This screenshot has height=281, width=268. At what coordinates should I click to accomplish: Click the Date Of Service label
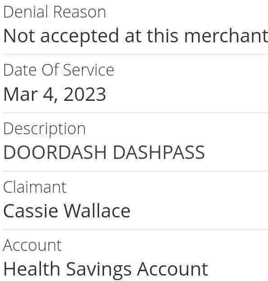(59, 70)
